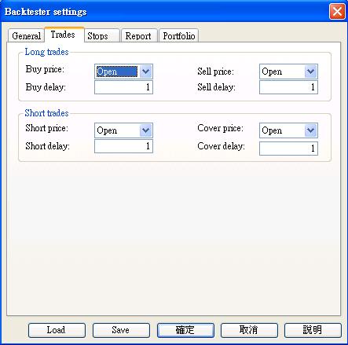The image size is (348, 345).
Task: Open the Stops tab
Action: tap(102, 35)
